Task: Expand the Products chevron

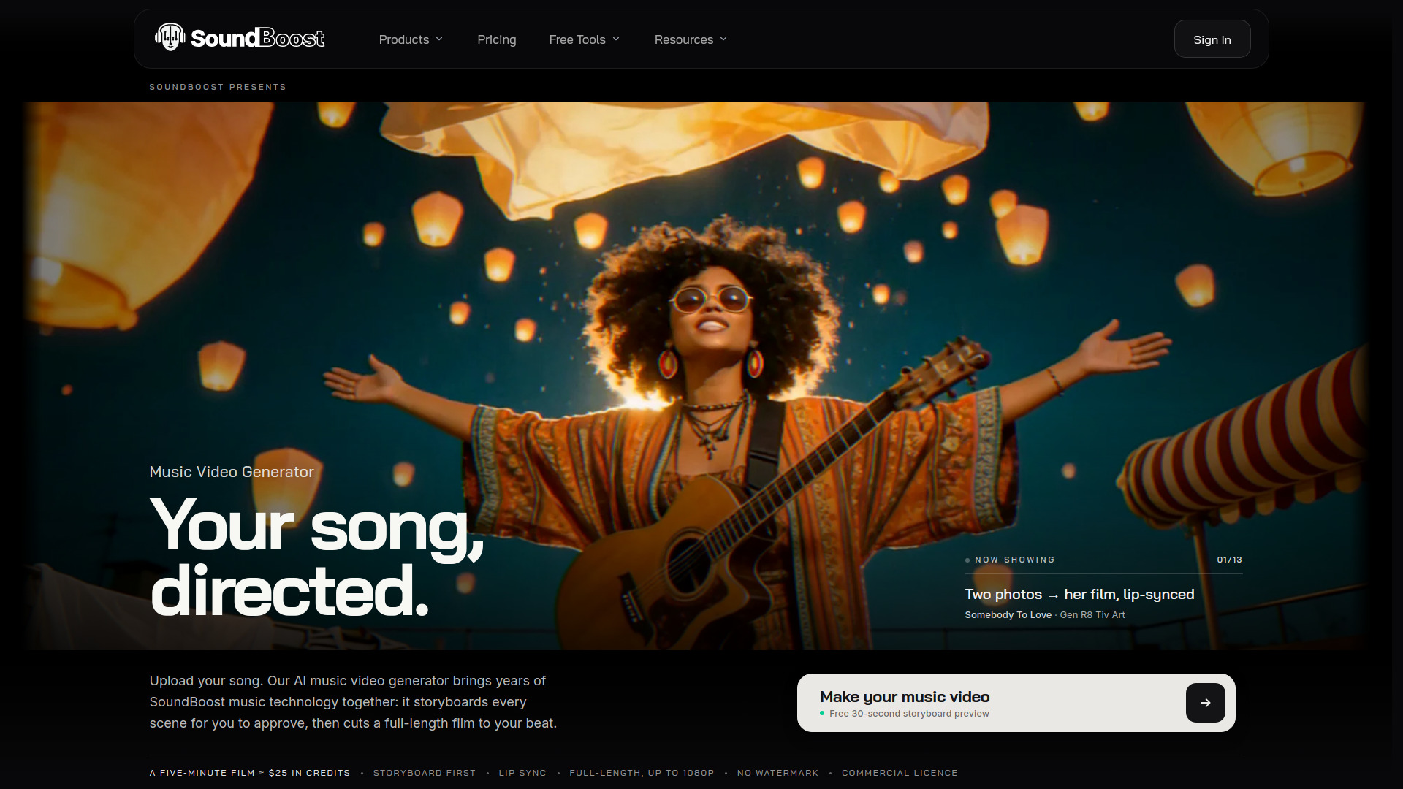Action: coord(439,39)
